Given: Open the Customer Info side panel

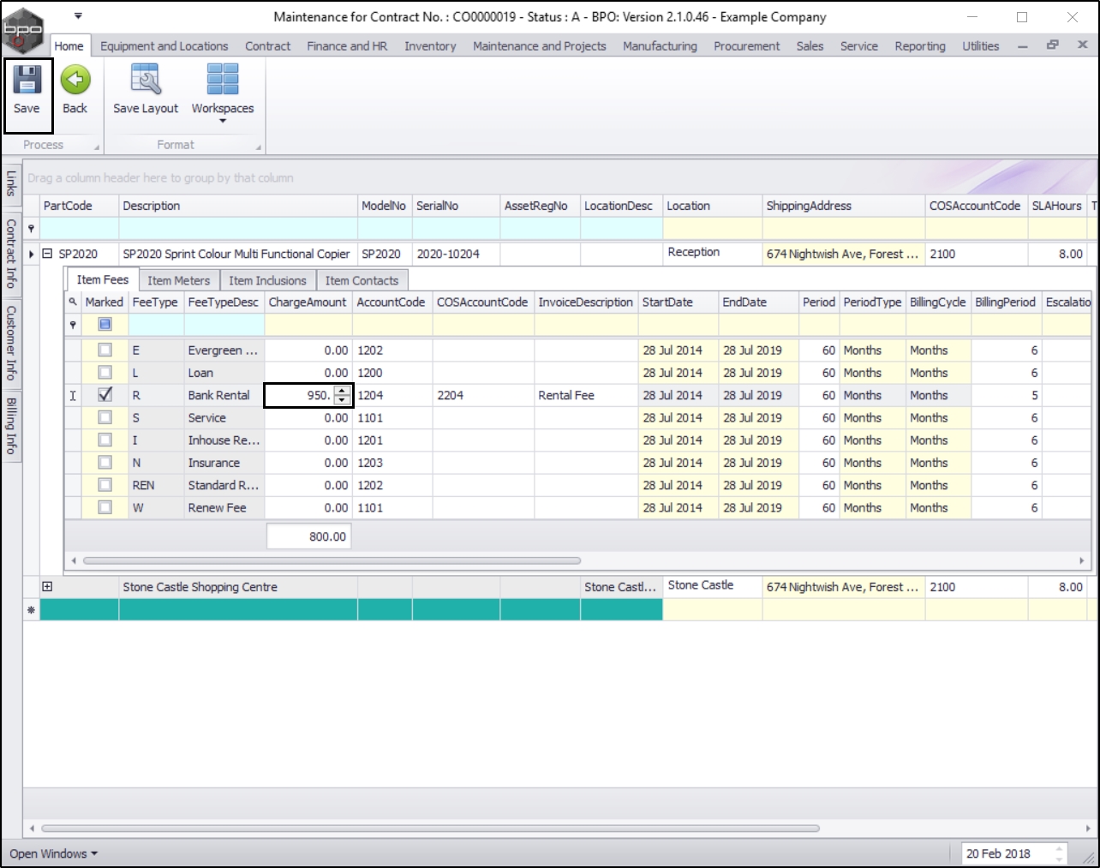Looking at the screenshot, I should click(11, 343).
